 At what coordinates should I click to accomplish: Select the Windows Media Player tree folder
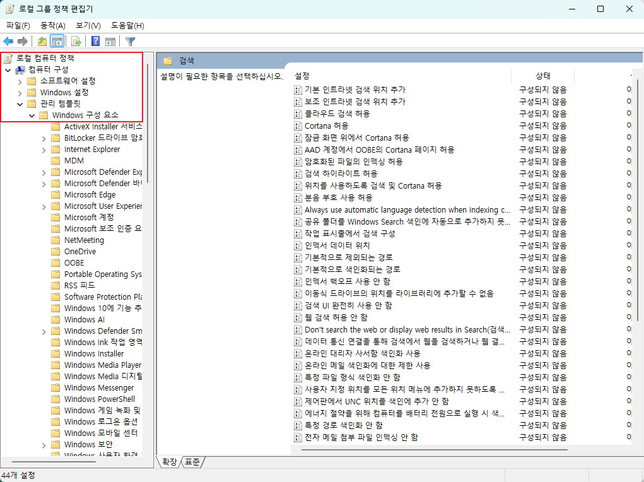[x=103, y=365]
